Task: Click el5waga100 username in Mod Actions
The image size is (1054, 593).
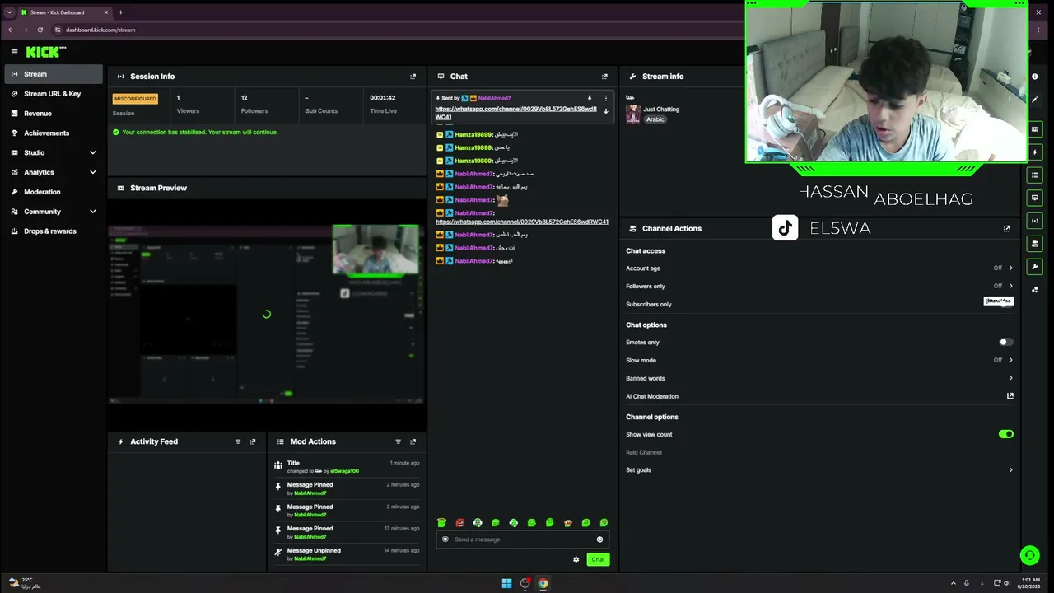Action: click(344, 471)
